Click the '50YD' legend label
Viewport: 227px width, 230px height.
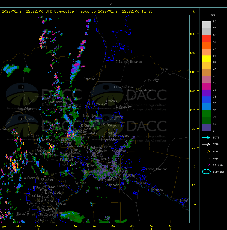216,138
